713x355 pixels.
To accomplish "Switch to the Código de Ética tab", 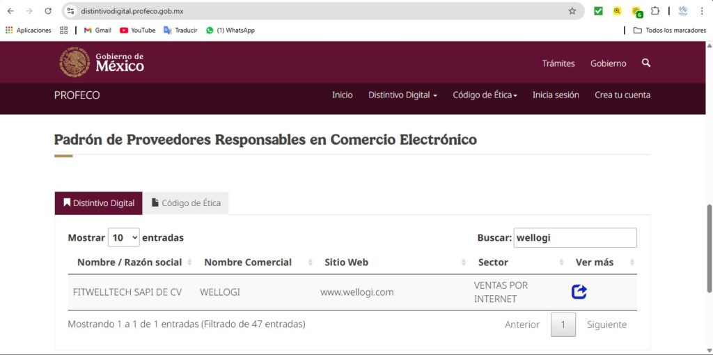I will tap(186, 203).
